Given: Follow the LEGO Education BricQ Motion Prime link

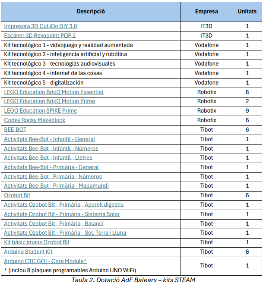Looking at the screenshot, I should [49, 101].
